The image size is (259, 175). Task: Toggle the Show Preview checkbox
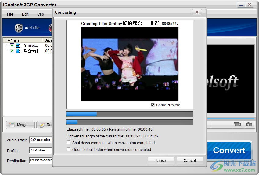coord(153,105)
